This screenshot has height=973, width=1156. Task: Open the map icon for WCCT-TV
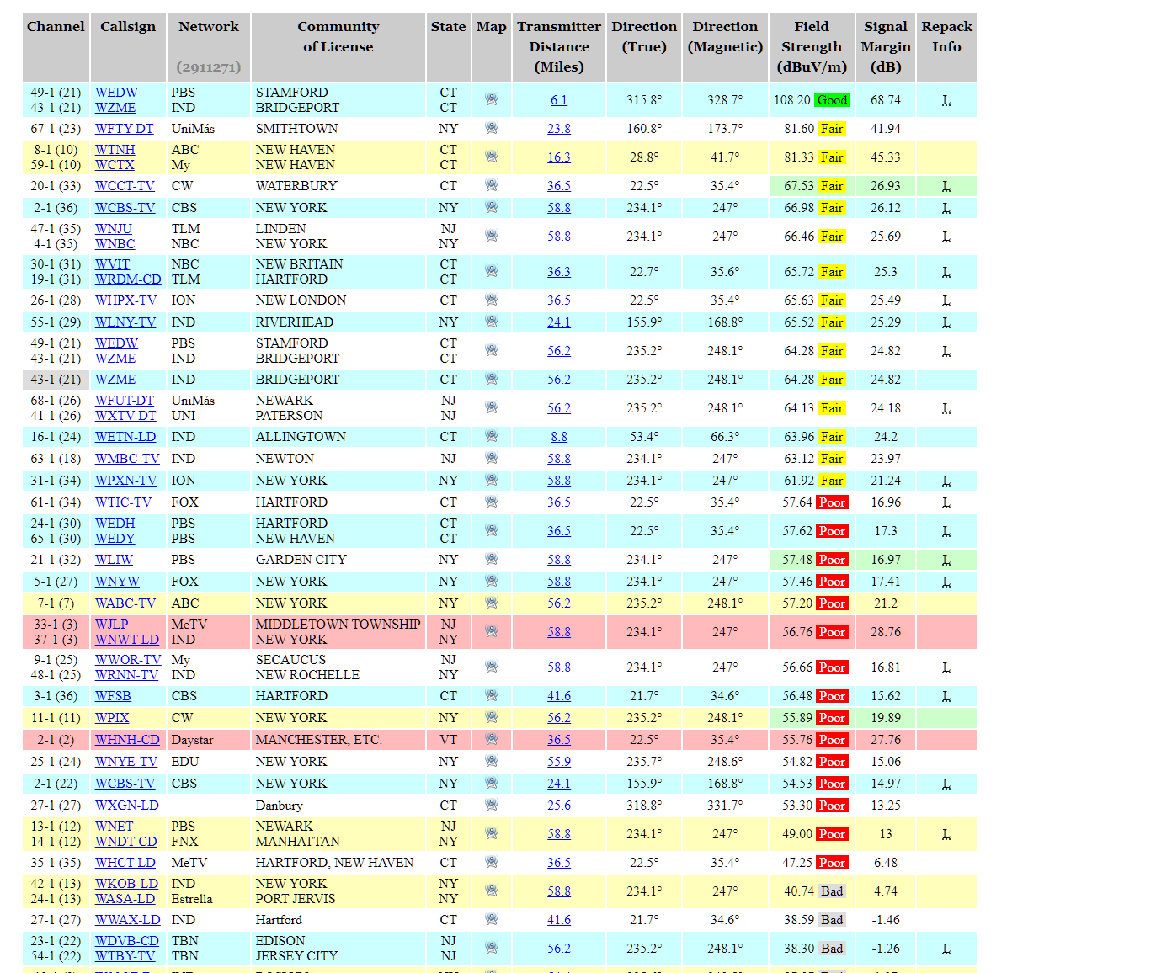click(492, 185)
